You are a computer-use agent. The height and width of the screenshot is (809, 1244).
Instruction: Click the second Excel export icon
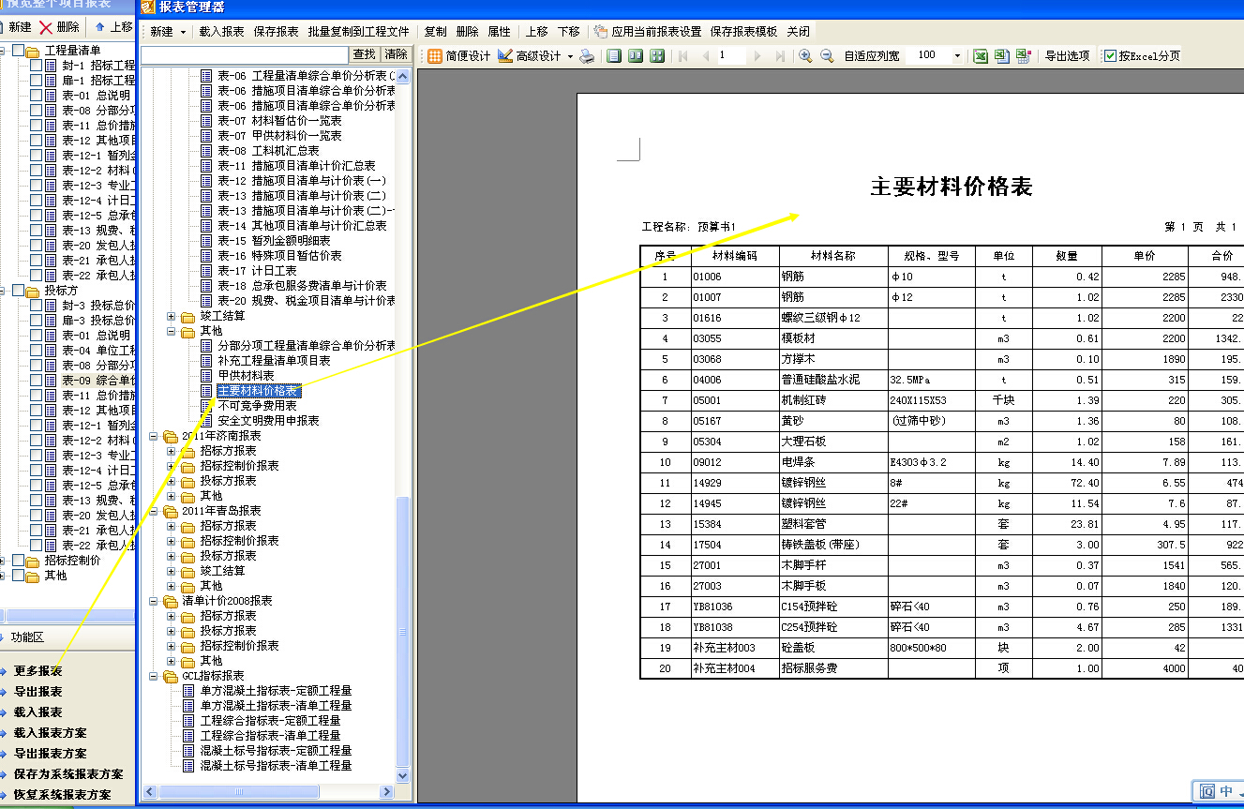(x=1001, y=56)
